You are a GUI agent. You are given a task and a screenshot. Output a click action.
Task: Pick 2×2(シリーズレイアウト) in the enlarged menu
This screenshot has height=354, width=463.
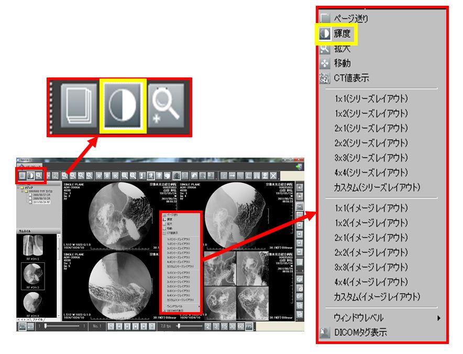point(370,143)
